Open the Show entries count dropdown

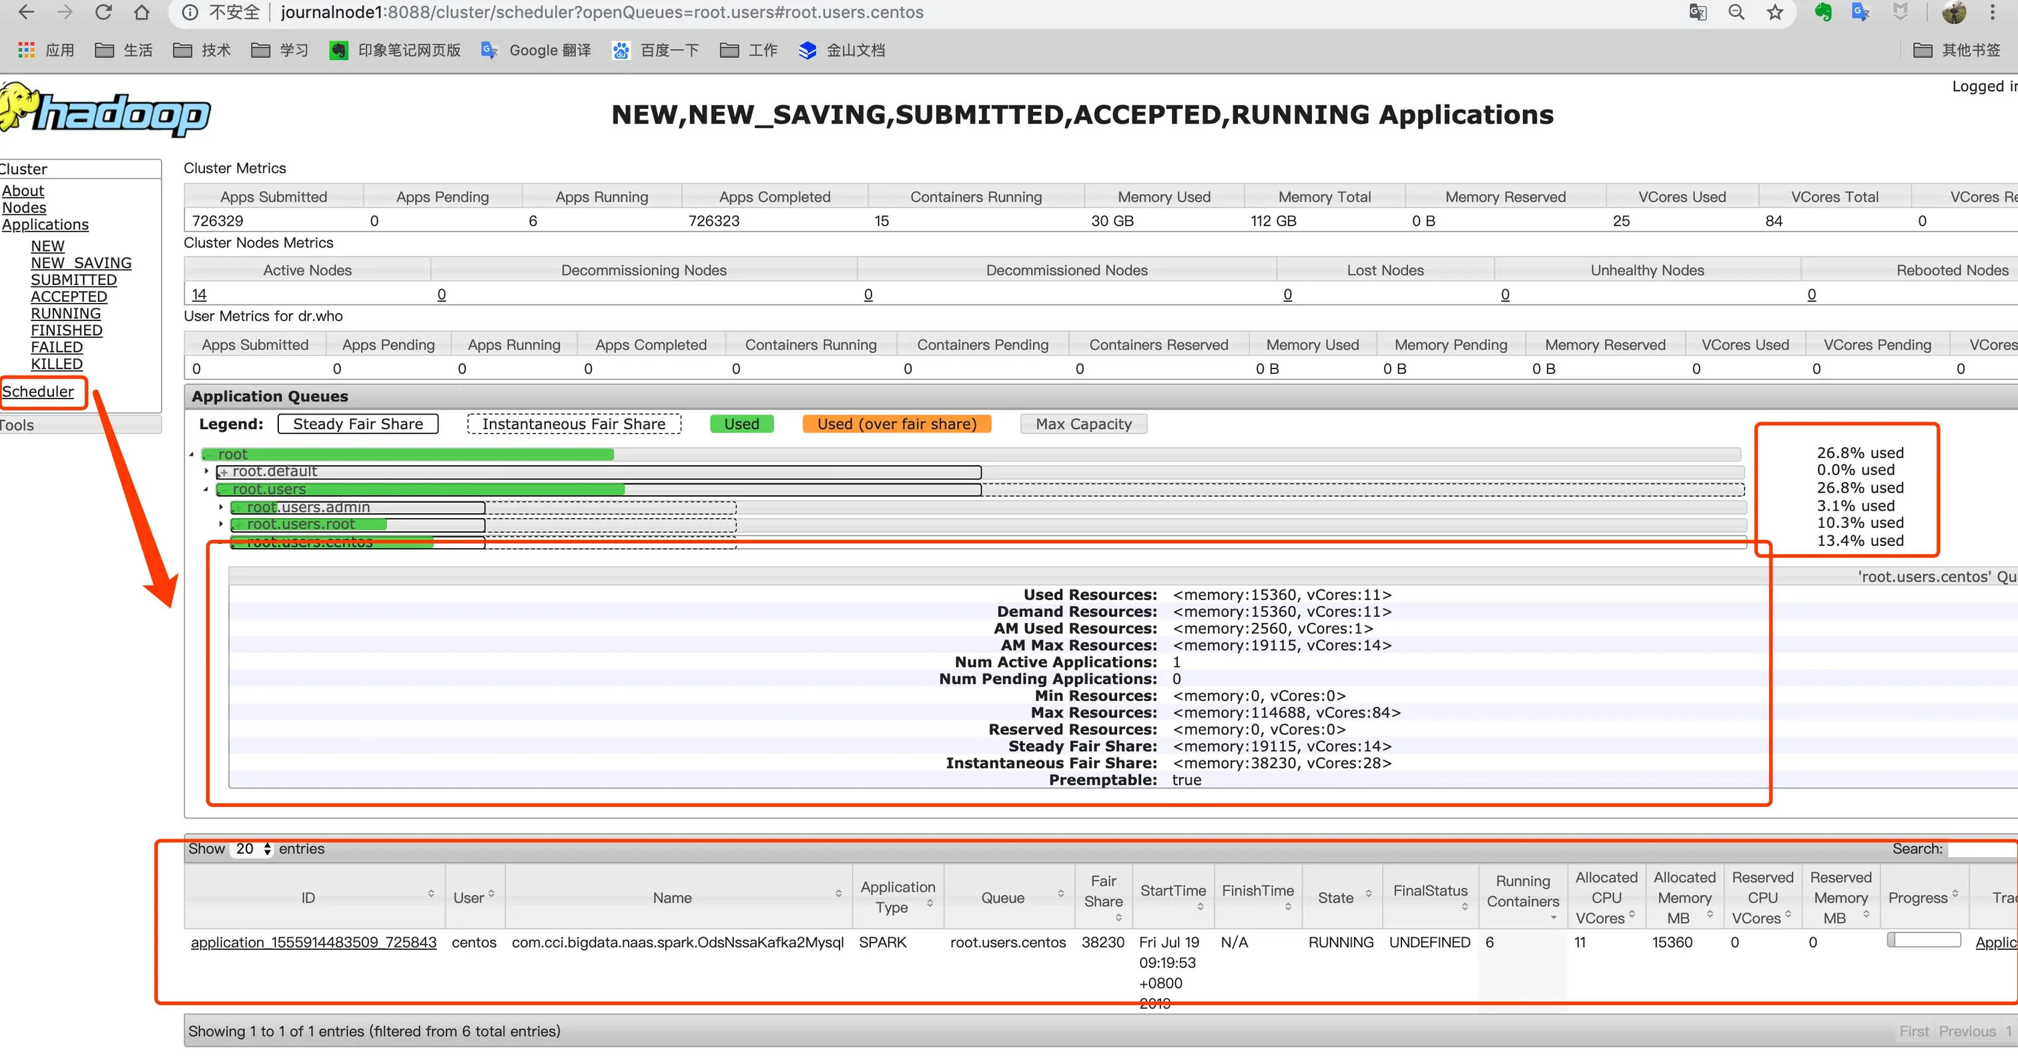(252, 849)
